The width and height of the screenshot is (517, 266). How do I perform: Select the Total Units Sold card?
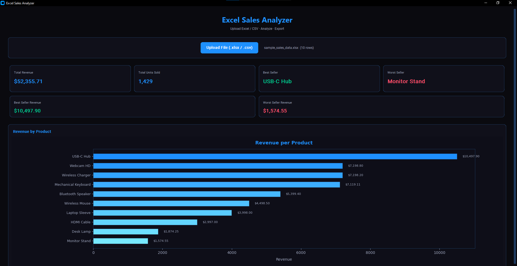(x=194, y=79)
